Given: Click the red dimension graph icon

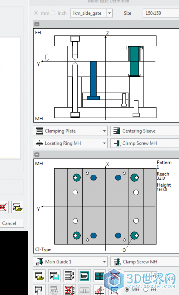Looking at the screenshot, I should [x=100, y=290].
